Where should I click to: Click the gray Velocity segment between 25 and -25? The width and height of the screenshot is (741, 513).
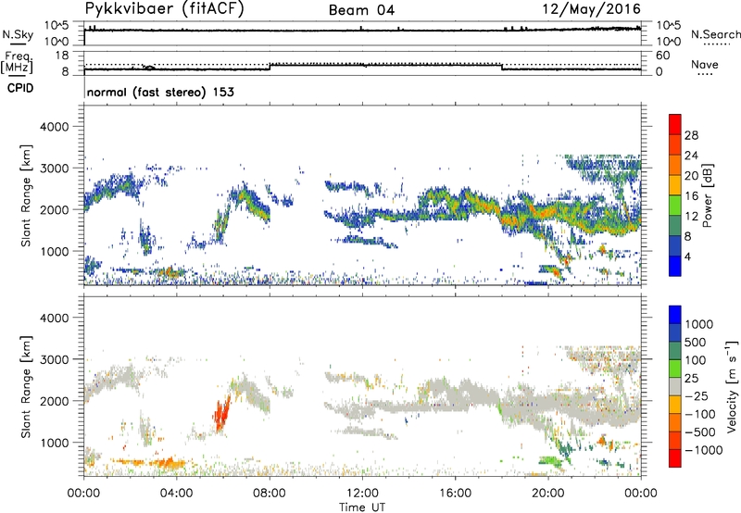pos(675,386)
